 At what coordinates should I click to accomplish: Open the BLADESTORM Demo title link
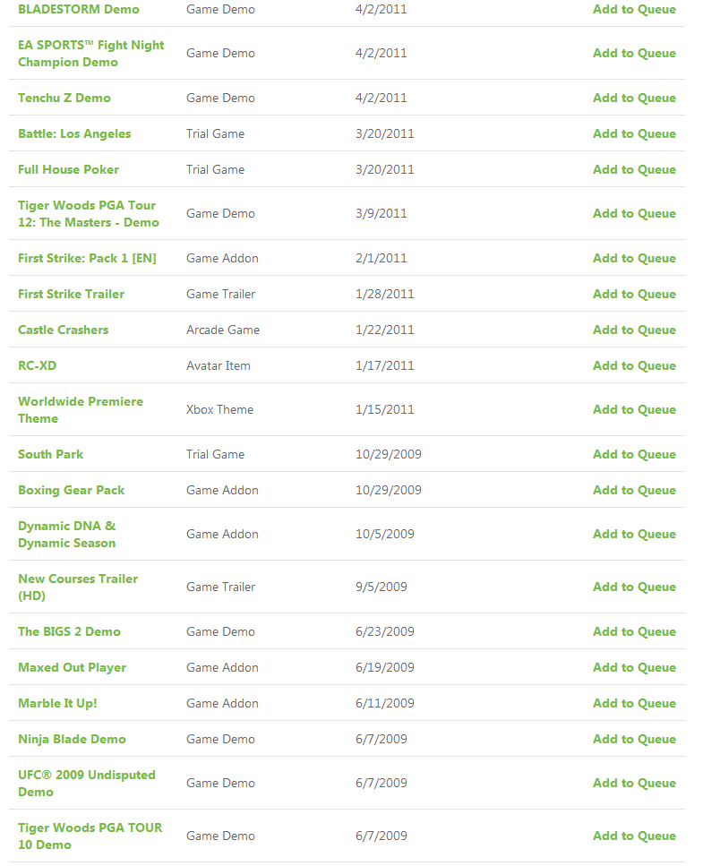coord(79,9)
